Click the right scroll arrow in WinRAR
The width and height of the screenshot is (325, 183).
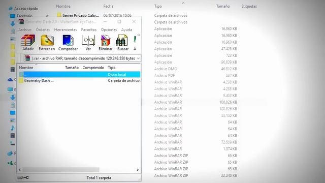138,170
